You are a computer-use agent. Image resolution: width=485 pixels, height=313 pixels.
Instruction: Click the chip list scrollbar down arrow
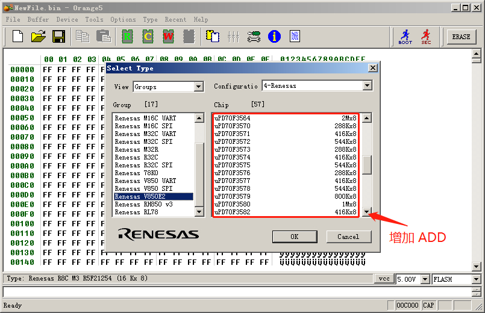click(366, 212)
